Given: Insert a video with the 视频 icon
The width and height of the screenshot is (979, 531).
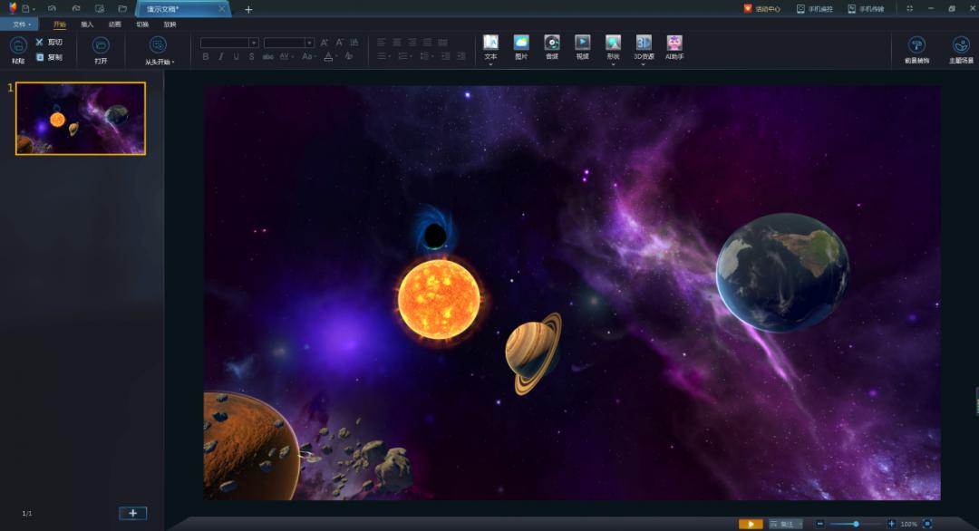Looking at the screenshot, I should pyautogui.click(x=582, y=43).
